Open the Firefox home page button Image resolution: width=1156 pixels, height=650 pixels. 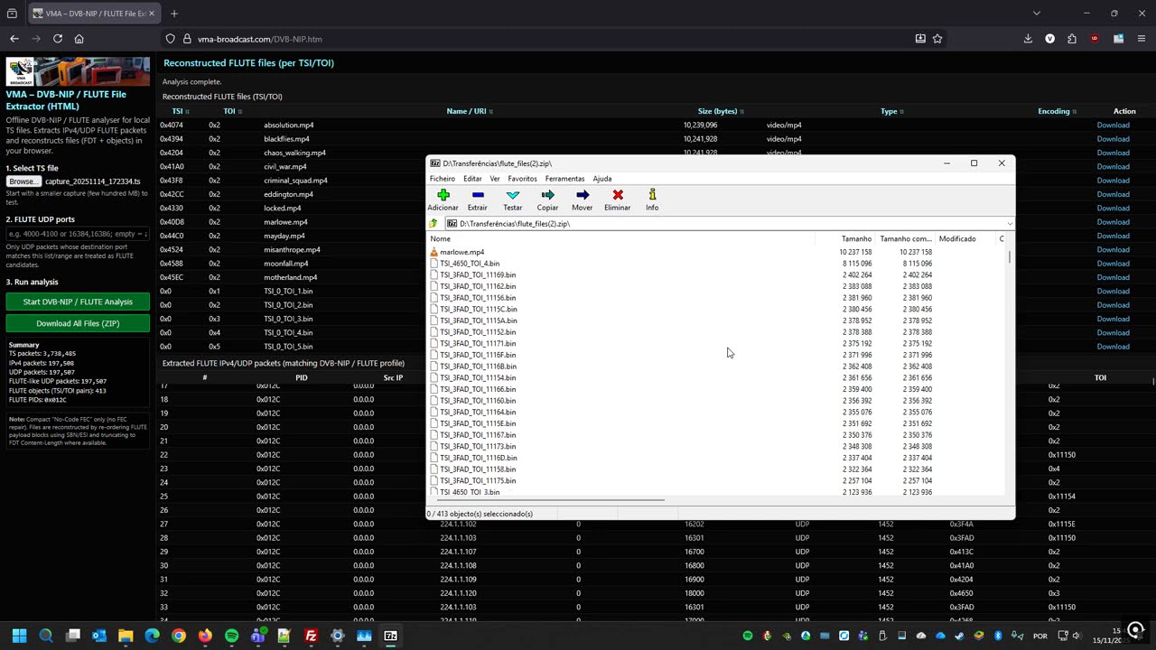coord(79,39)
